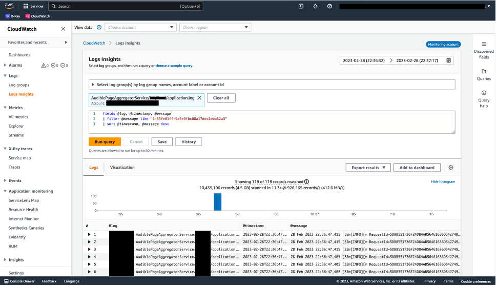Click the View data info icon

point(99,27)
